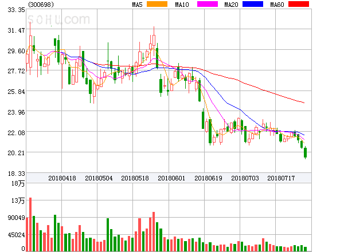Viewport: 344px width, 252px height.
Task: Click the 20180717 date label
Action: (x=281, y=178)
